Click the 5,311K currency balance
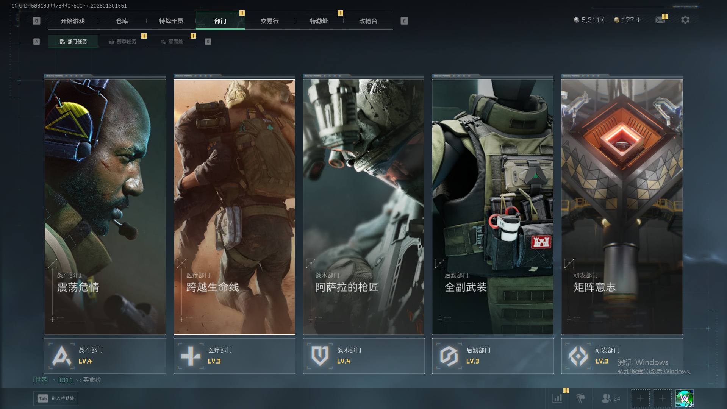727x409 pixels. tap(589, 20)
